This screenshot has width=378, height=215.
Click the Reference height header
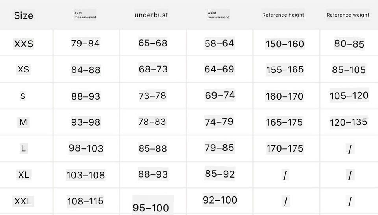(x=283, y=15)
